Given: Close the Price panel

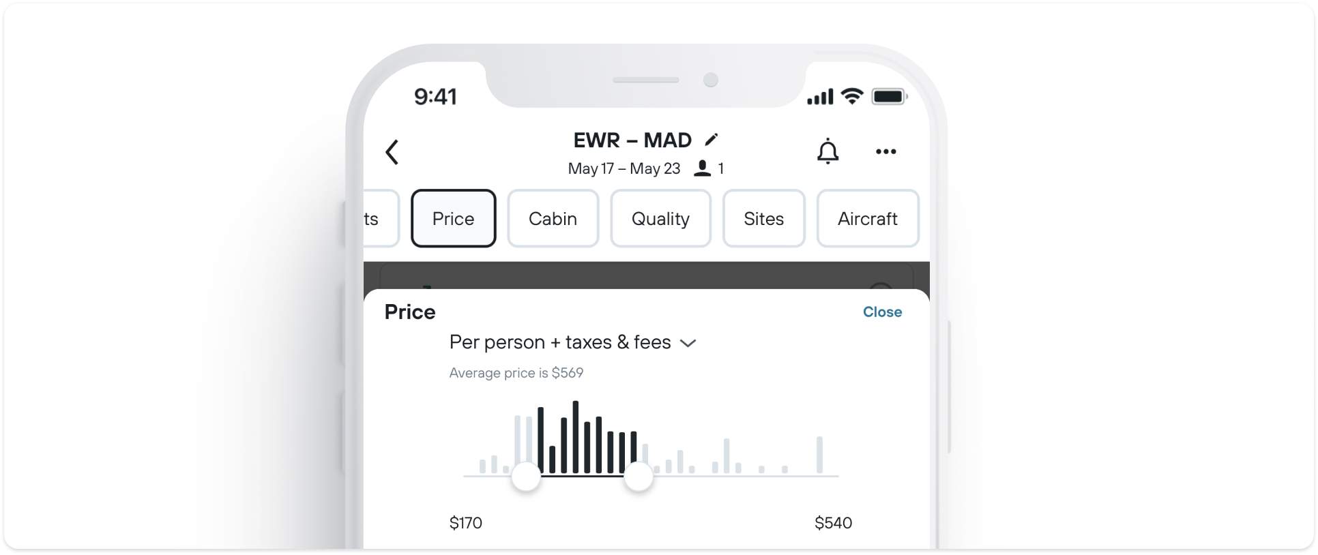Looking at the screenshot, I should (882, 312).
